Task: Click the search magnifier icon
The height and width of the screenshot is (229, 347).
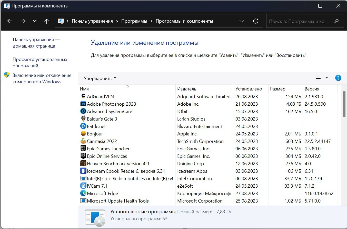Action: coord(336,21)
